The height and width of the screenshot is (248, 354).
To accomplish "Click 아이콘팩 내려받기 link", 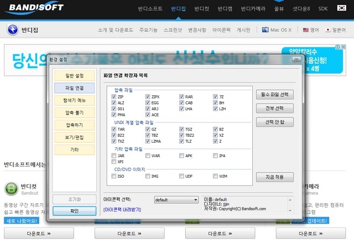I will [122, 210].
